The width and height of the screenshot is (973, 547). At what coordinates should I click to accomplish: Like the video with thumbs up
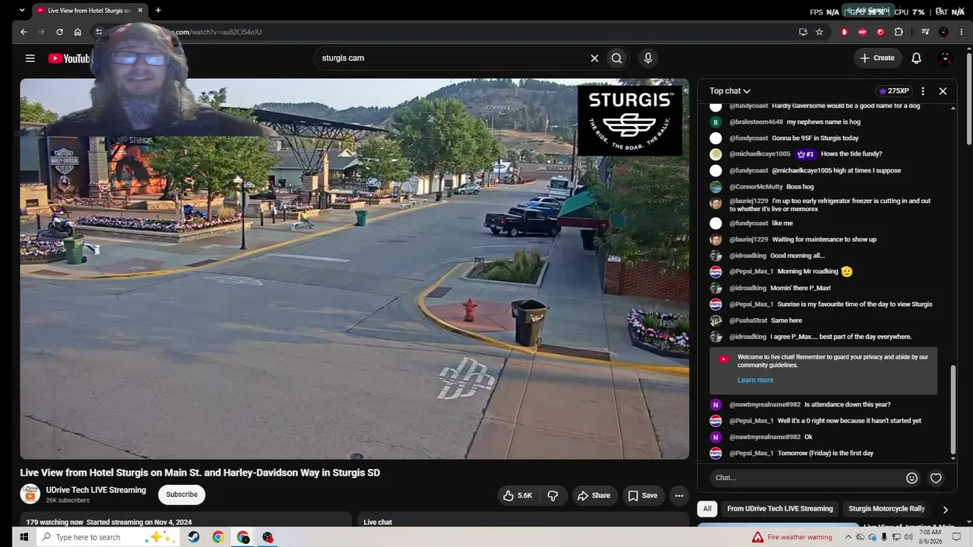point(517,495)
